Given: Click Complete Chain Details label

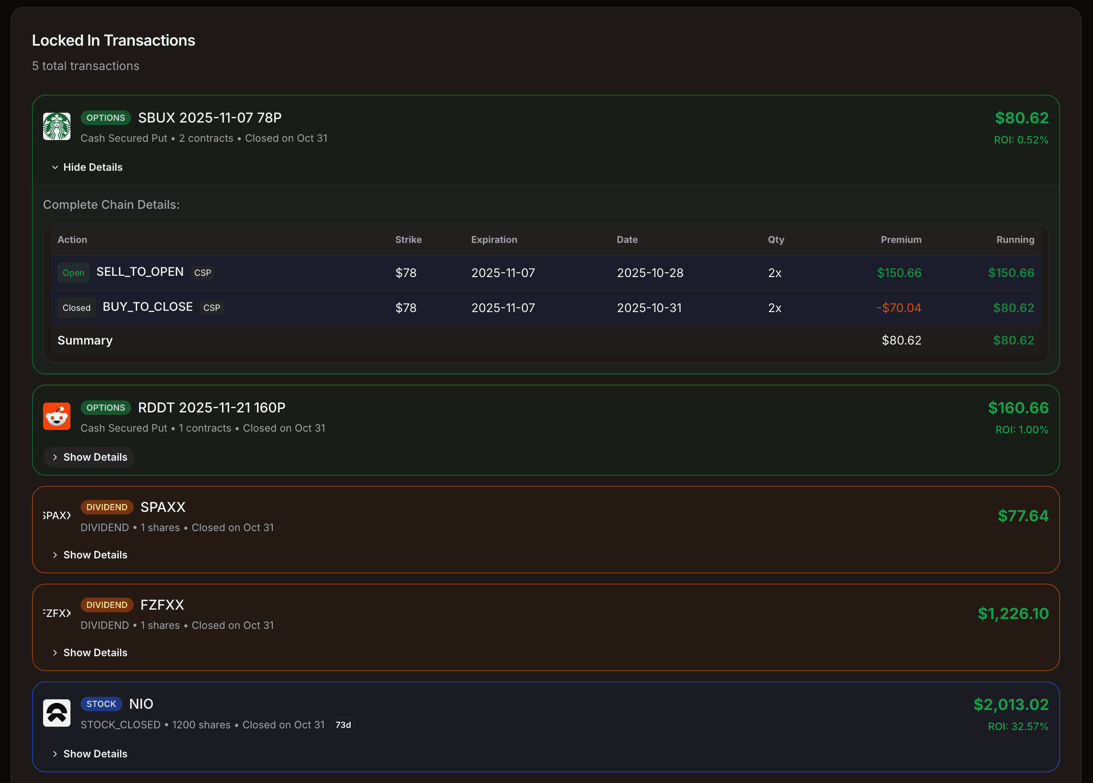Looking at the screenshot, I should [x=111, y=205].
